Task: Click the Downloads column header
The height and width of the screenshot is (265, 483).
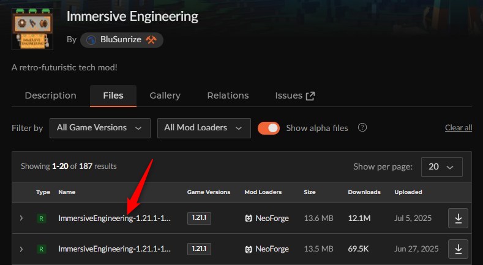Action: [364, 192]
